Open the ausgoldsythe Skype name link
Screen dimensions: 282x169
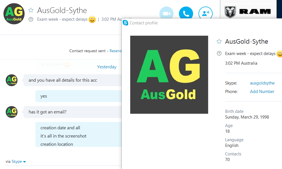pos(262,83)
